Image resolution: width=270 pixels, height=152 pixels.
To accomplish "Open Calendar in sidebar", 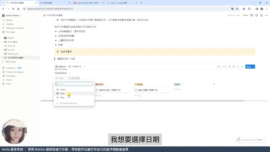I will [10, 68].
